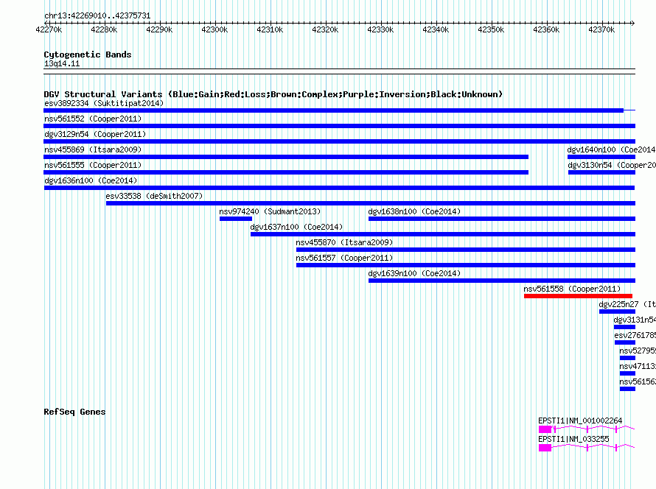Click the RefSeq Genes track title
The height and width of the screenshot is (489, 656).
click(x=74, y=412)
